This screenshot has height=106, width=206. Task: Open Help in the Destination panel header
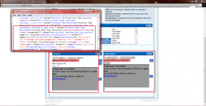149,54
